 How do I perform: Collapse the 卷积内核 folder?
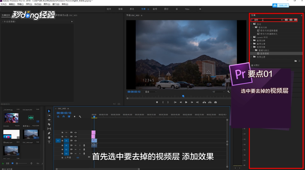click(253, 27)
